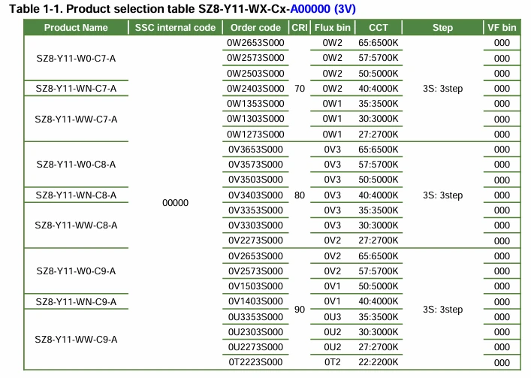Select the SSC internal code header

pos(175,28)
